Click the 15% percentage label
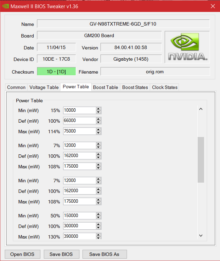The height and width of the screenshot is (261, 220). [55, 110]
